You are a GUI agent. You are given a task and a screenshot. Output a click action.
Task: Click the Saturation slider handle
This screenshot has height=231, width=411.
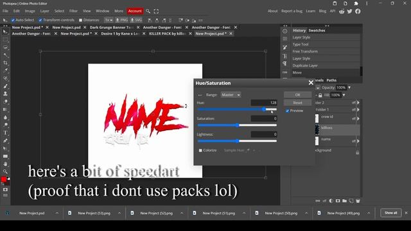[237, 125]
